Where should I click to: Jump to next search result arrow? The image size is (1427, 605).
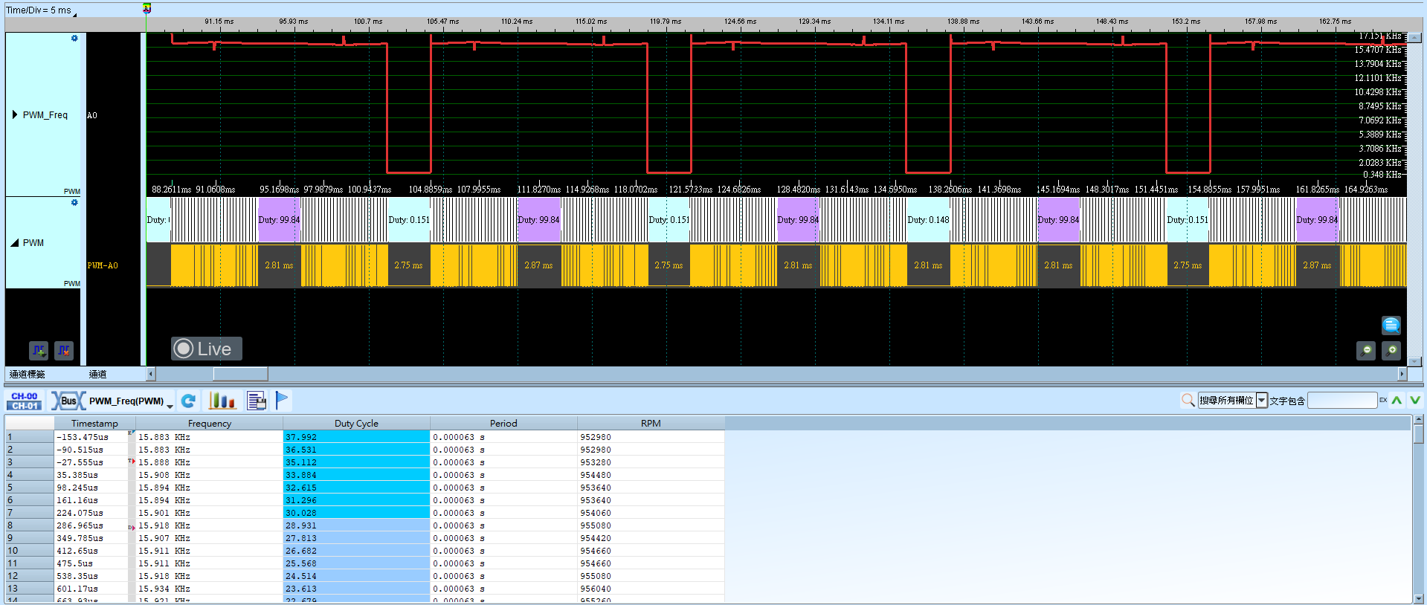1415,401
